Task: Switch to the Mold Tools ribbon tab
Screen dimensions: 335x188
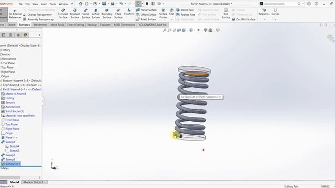Action: coord(57,25)
